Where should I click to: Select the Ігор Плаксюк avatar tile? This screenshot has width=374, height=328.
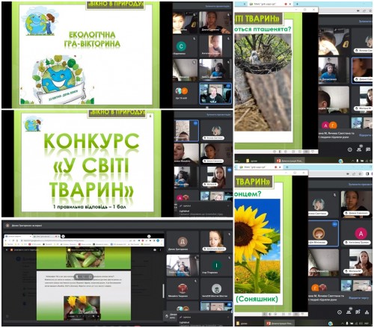pyautogui.click(x=216, y=265)
